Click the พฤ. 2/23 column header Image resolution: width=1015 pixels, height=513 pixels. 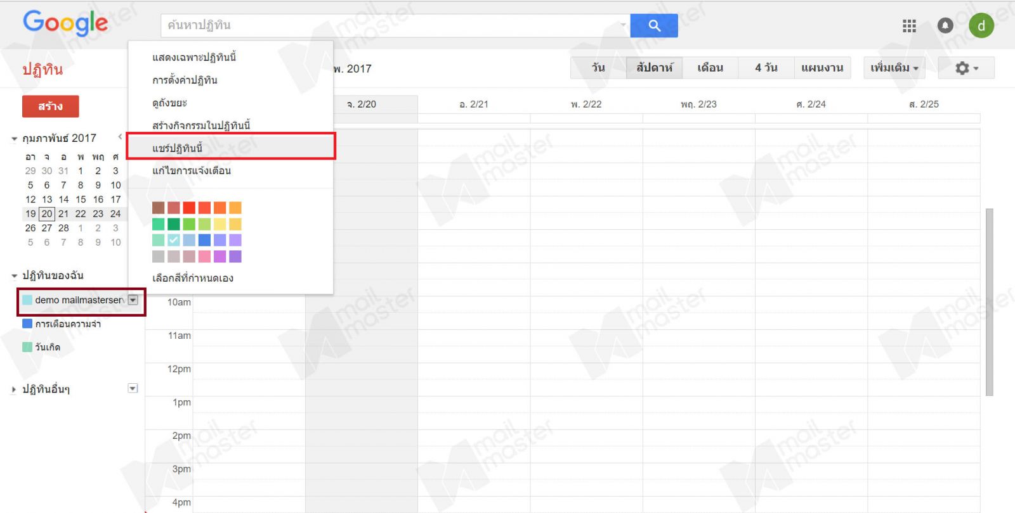pyautogui.click(x=698, y=104)
